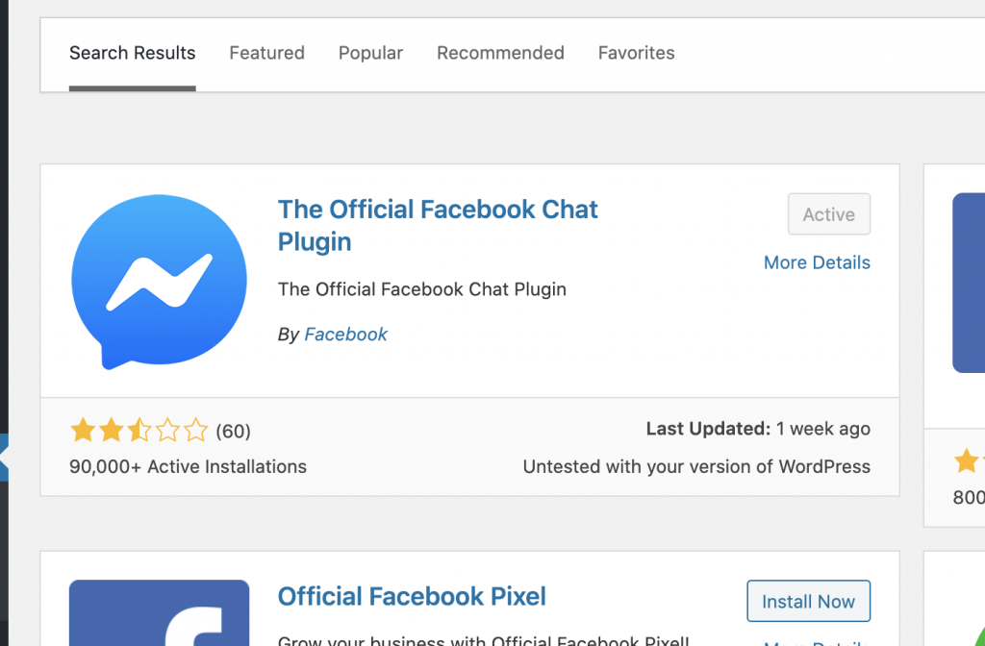The image size is (985, 646).
Task: Click Untested with your version of WordPress
Action: tap(696, 466)
